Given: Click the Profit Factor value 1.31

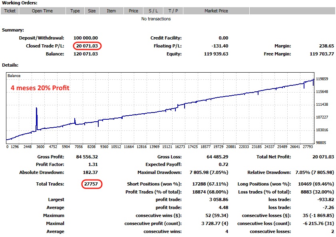Looking at the screenshot, I should 91,164.
